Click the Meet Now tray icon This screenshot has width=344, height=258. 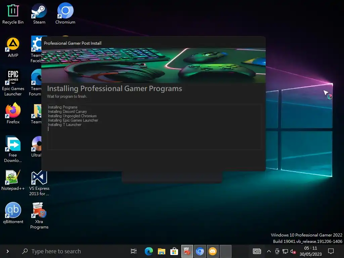pos(277,251)
